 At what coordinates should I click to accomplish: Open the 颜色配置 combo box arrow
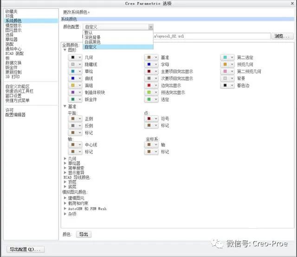tap(151, 27)
